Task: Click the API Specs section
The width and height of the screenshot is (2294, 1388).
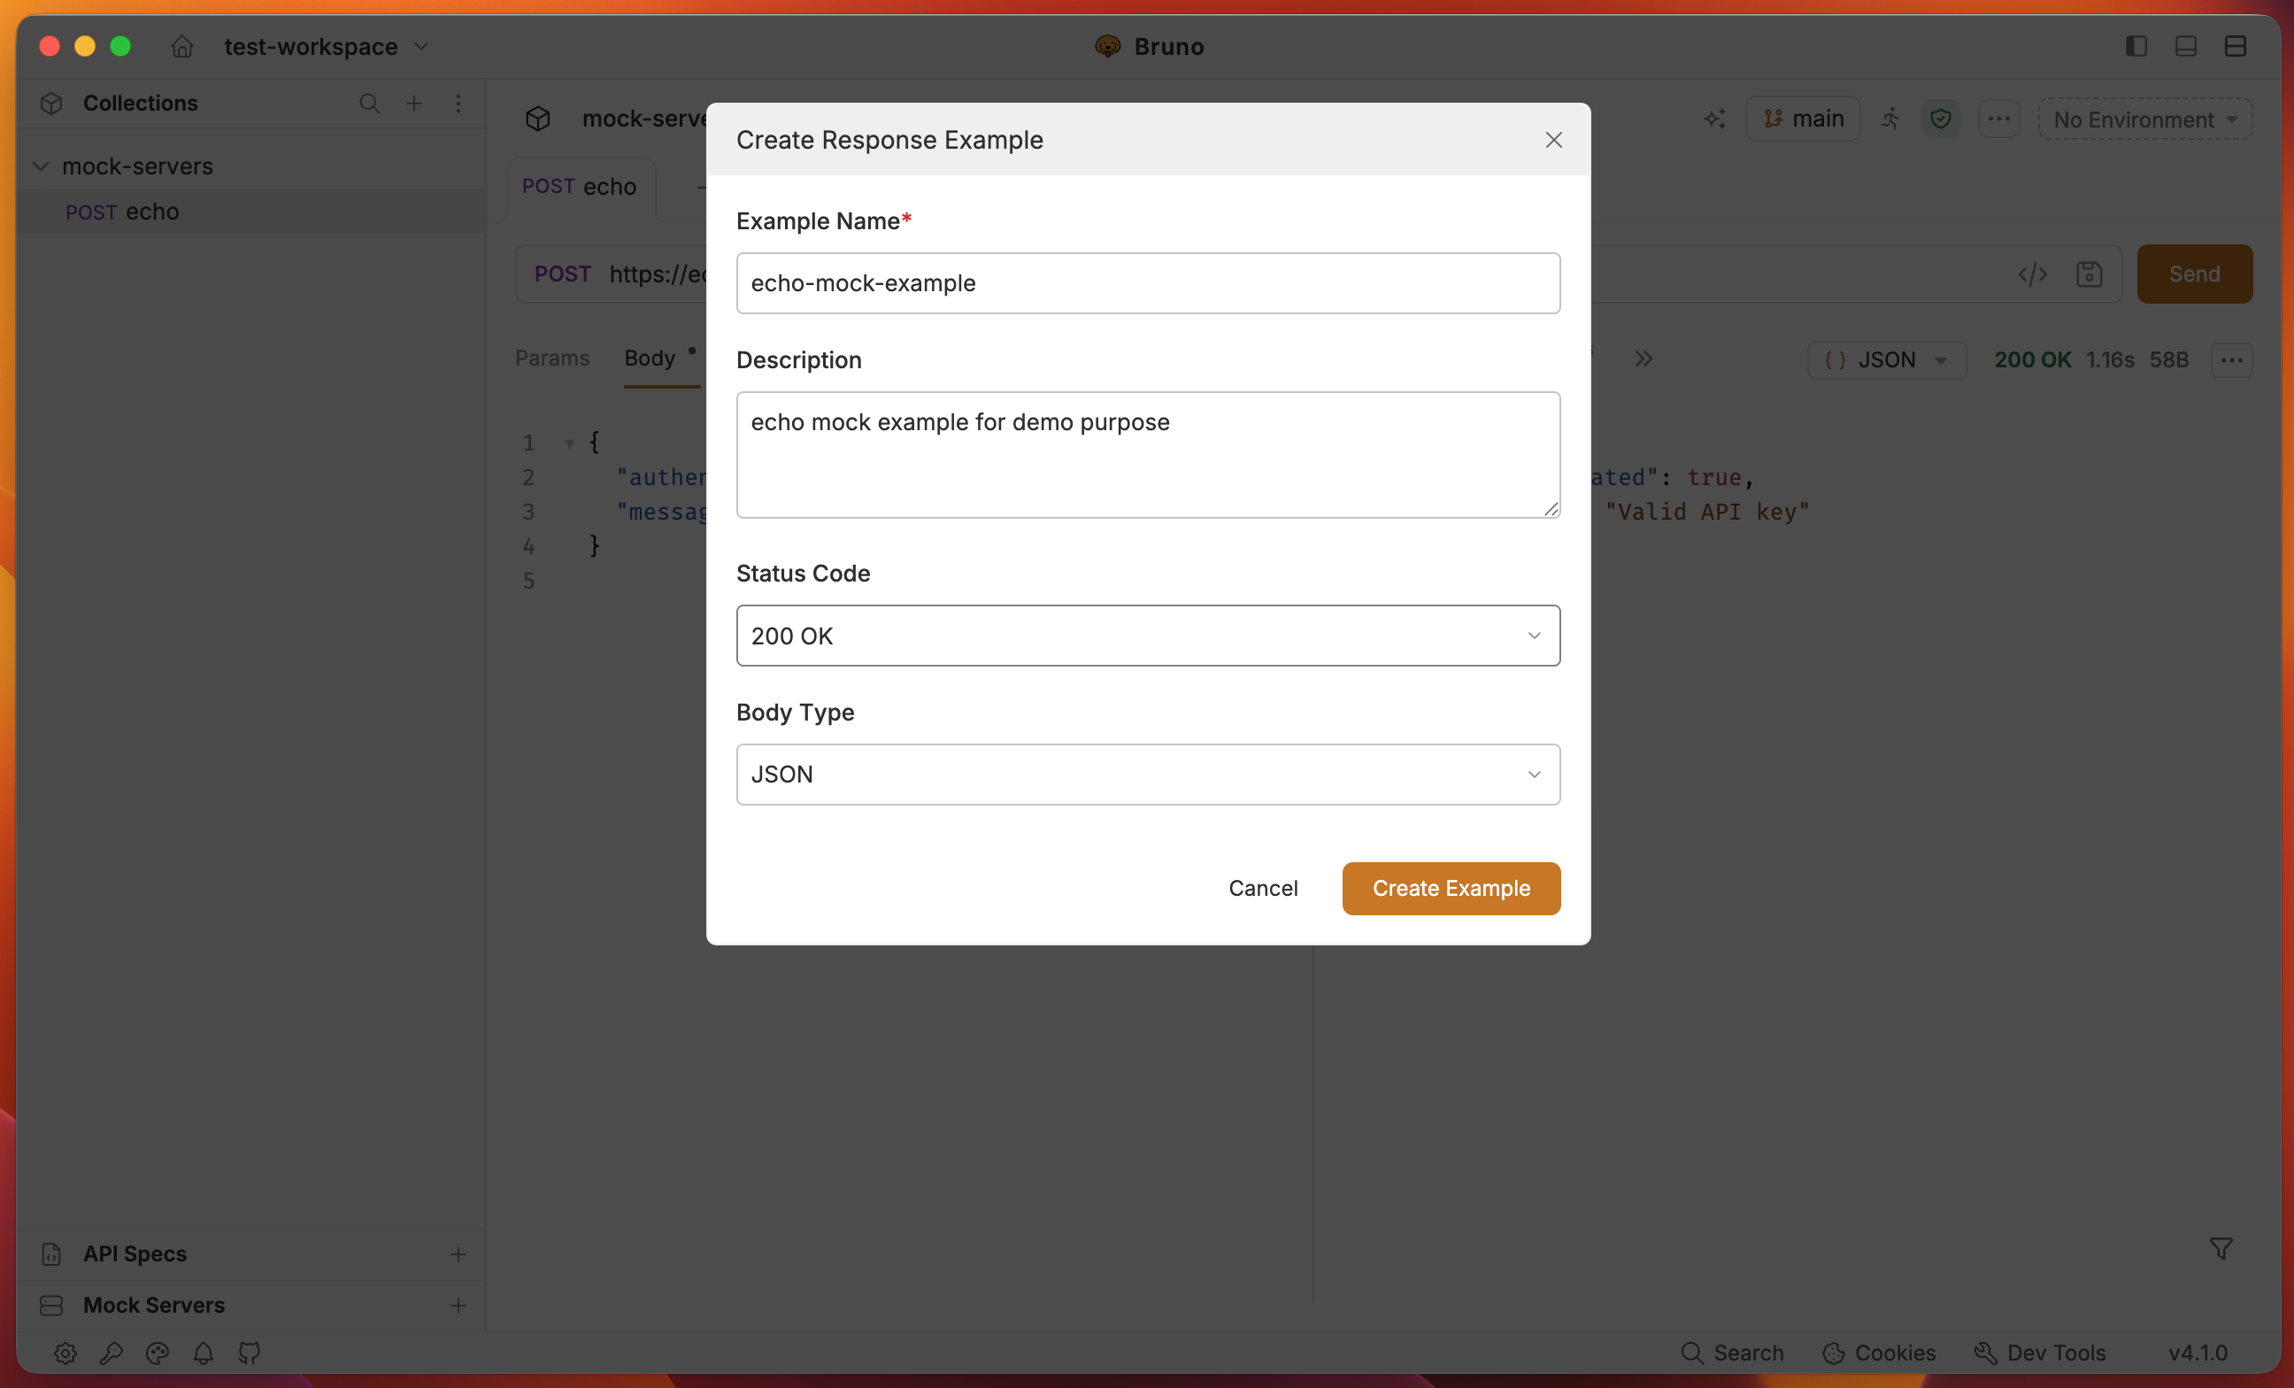Action: [x=135, y=1254]
